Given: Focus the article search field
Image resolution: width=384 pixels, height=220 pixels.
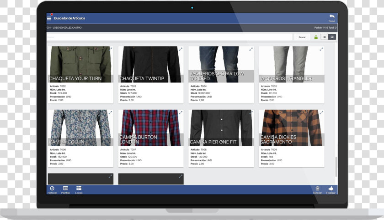Looking at the screenshot, I should click(x=170, y=37).
